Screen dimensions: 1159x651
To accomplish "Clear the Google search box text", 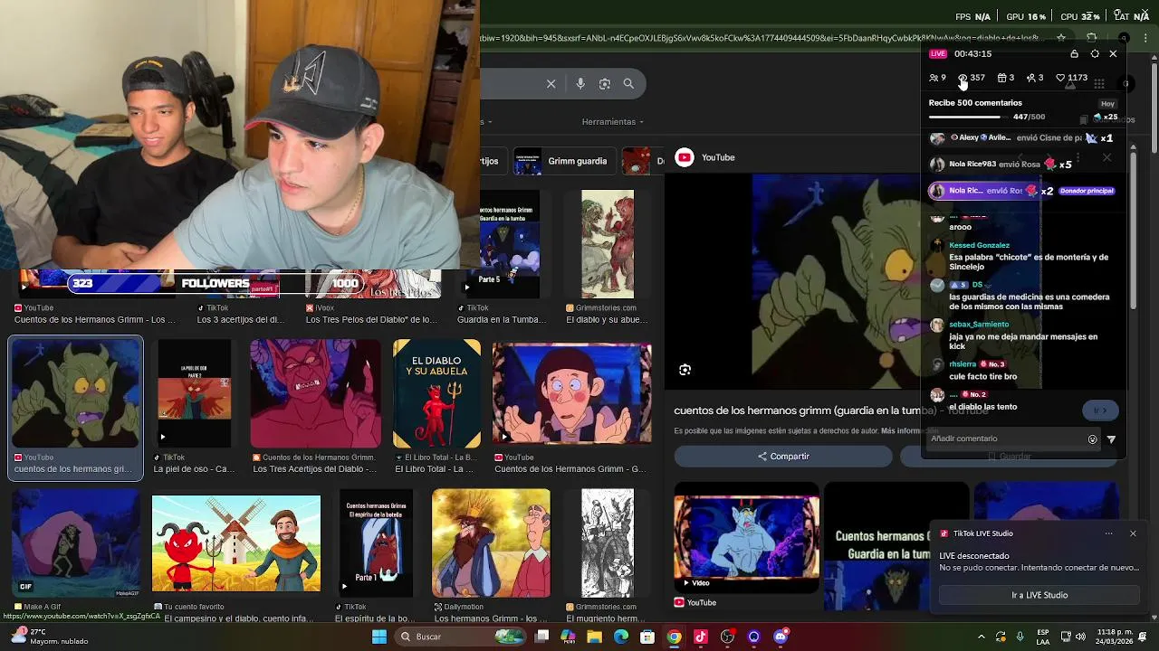I will [551, 83].
